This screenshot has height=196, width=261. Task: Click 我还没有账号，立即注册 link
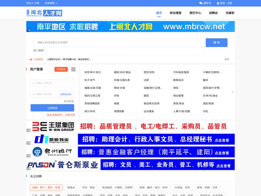(61, 115)
